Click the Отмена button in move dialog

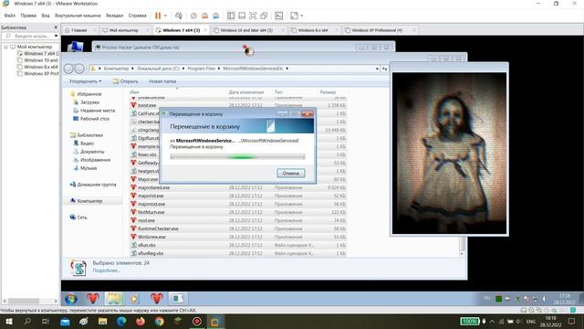pyautogui.click(x=291, y=173)
